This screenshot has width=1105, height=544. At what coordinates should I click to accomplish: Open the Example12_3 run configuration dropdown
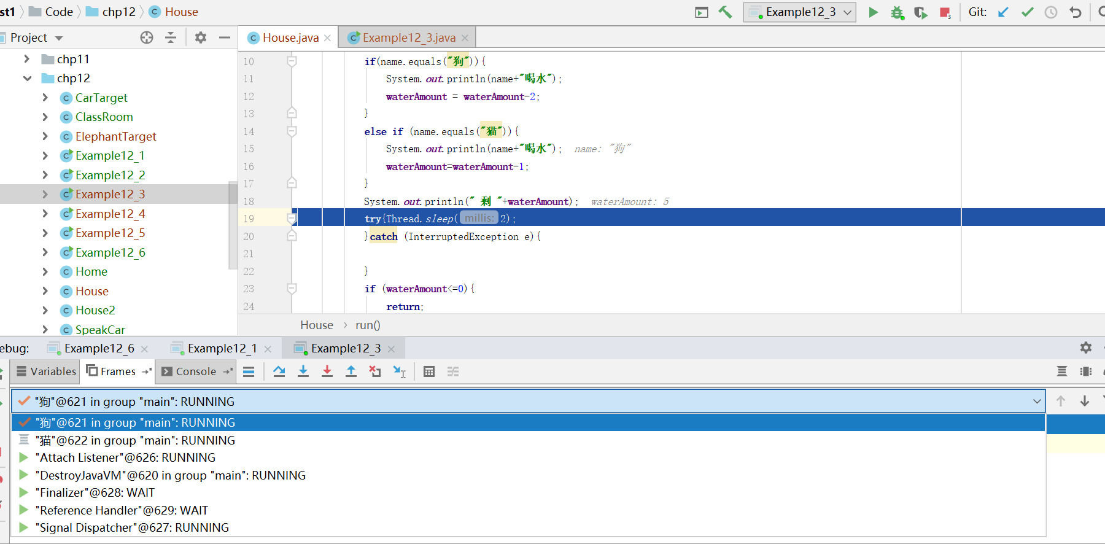[x=800, y=12]
